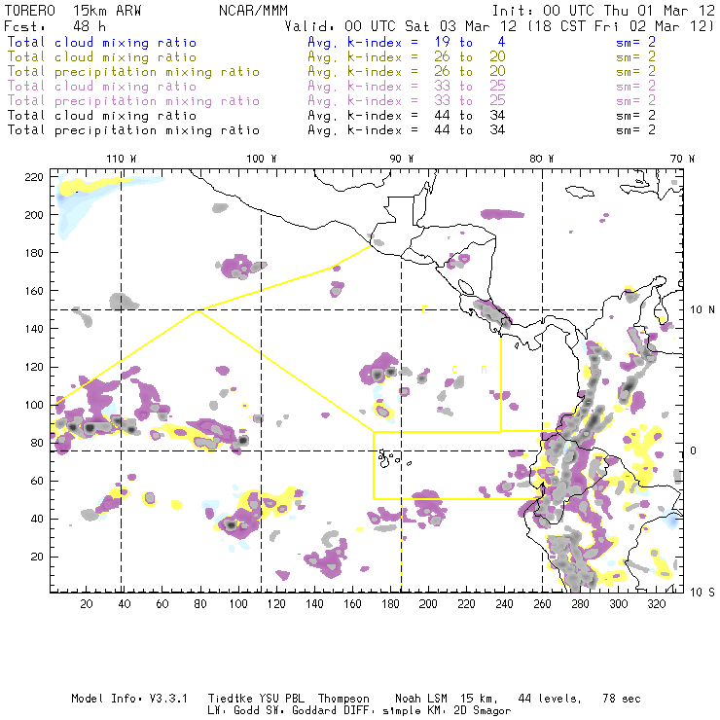The width and height of the screenshot is (720, 720).
Task: Select the Init 00 UTC Thu timestamp
Action: [603, 10]
